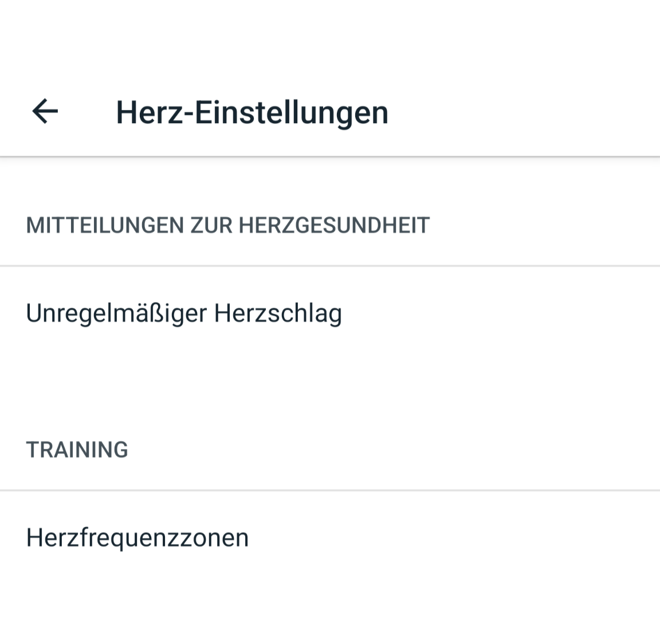Click the first section label on the page

[227, 225]
